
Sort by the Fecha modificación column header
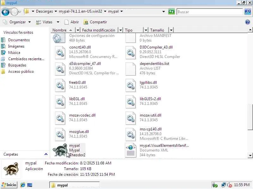99,30
